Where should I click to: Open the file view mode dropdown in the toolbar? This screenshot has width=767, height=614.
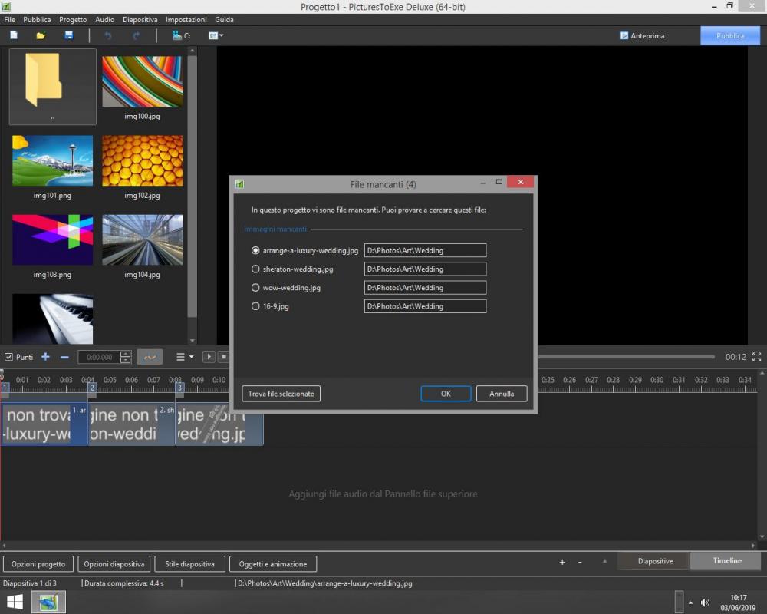pos(216,35)
